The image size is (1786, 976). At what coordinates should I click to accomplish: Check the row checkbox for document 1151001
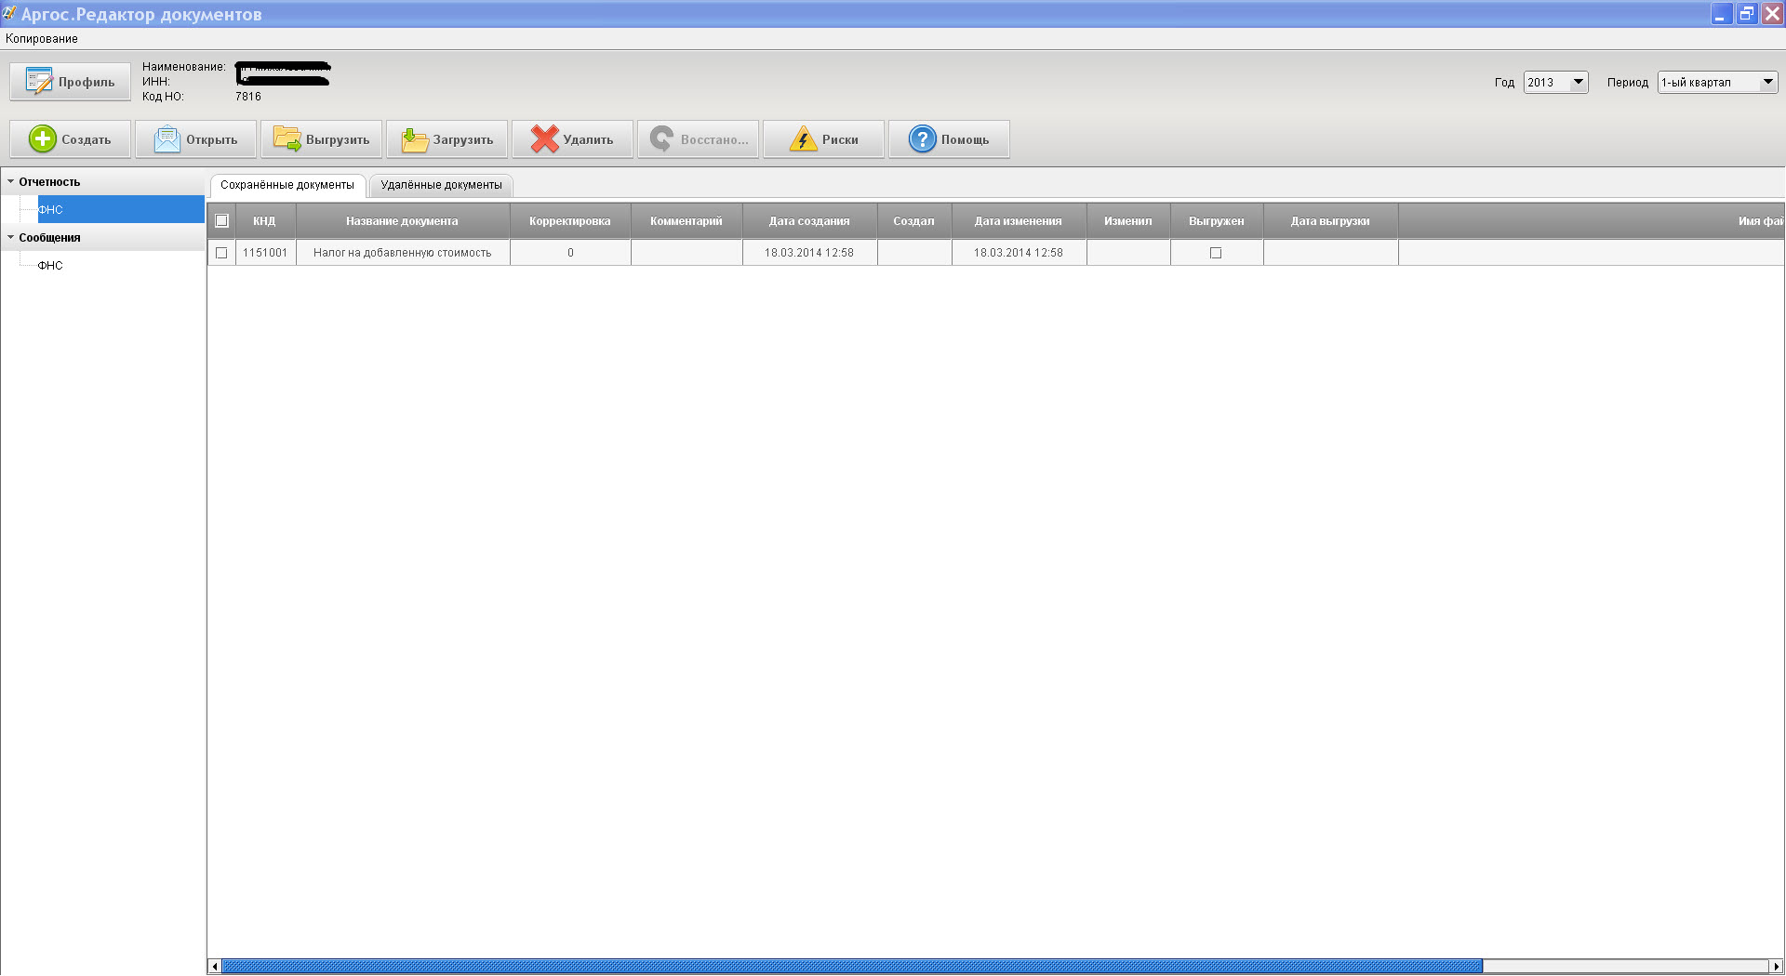pyautogui.click(x=221, y=253)
